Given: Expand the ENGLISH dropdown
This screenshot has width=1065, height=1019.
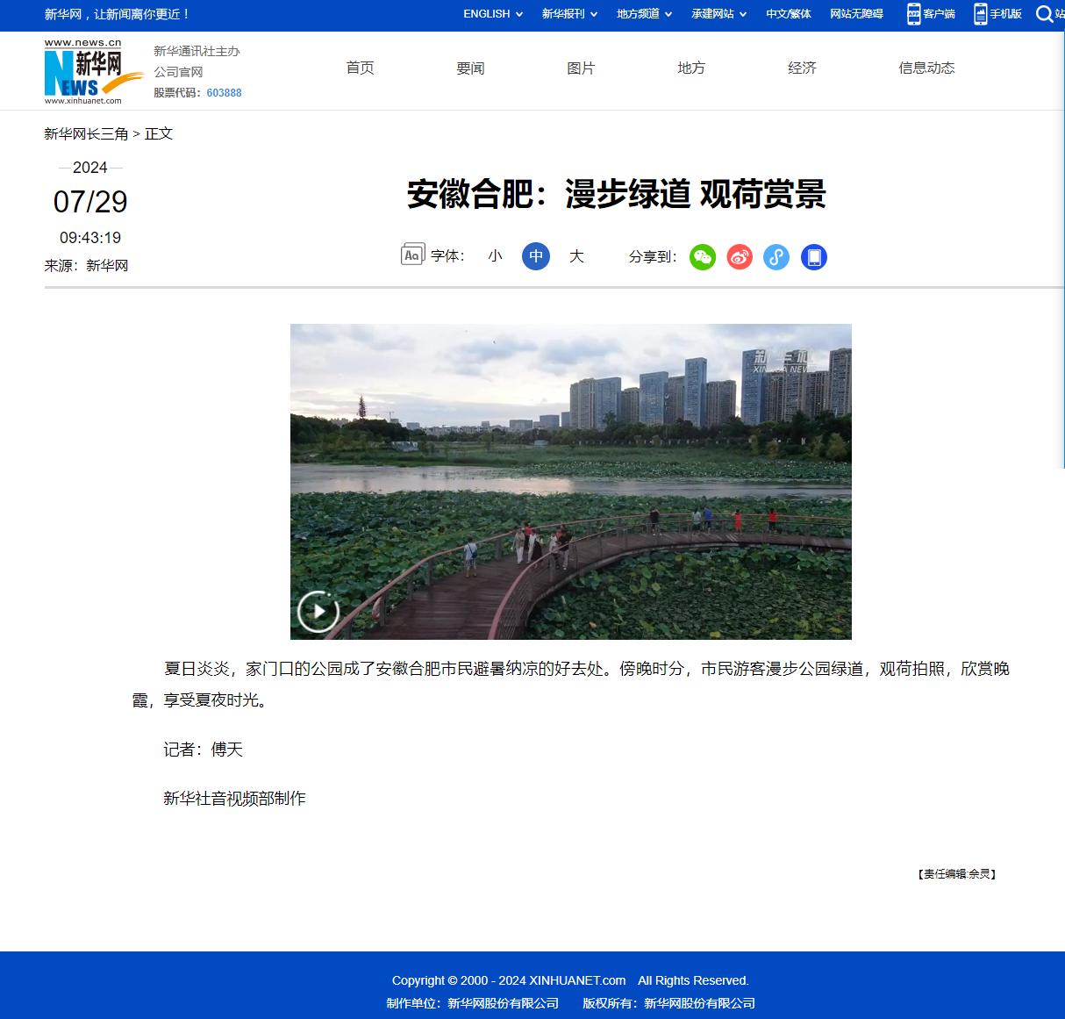Looking at the screenshot, I should 493,14.
